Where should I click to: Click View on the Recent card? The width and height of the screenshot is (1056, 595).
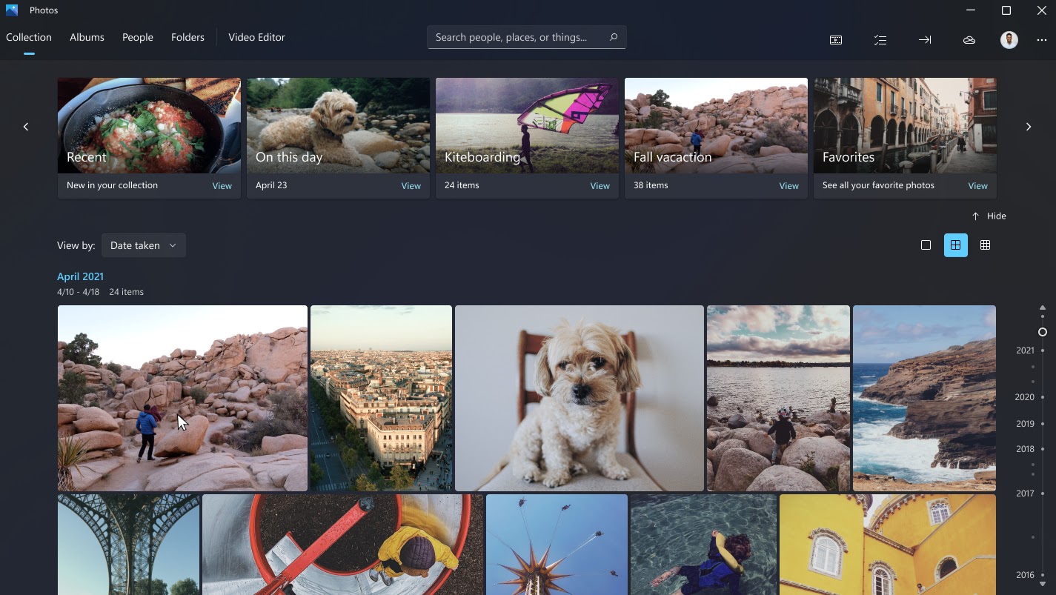pos(222,186)
